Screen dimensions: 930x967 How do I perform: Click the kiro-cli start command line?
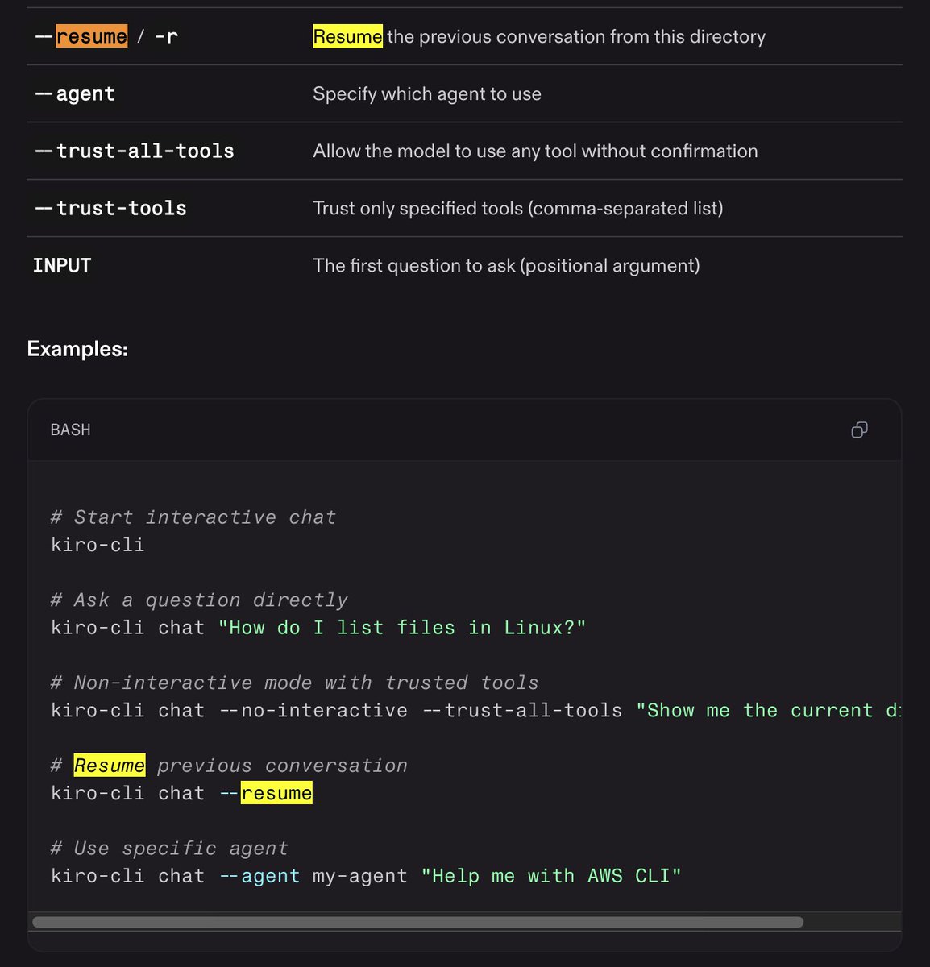tap(98, 545)
